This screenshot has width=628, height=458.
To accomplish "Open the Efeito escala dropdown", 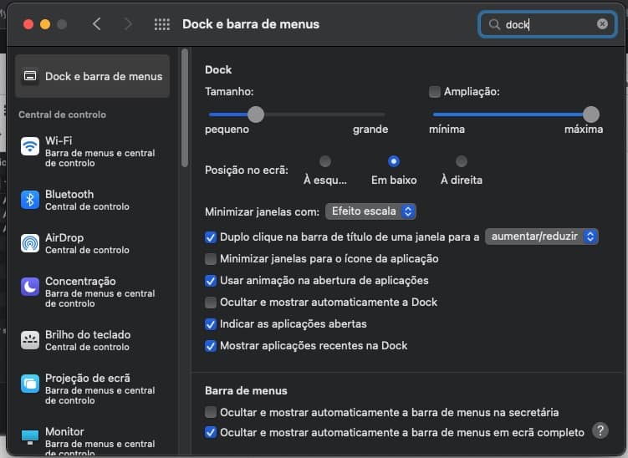I will pyautogui.click(x=370, y=211).
